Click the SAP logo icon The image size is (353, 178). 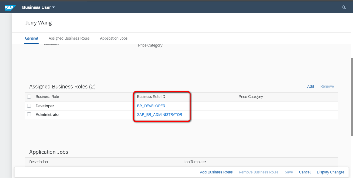[x=10, y=7]
